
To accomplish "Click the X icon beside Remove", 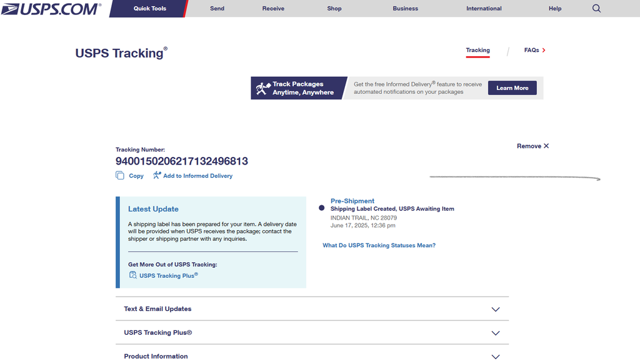I will tap(546, 146).
